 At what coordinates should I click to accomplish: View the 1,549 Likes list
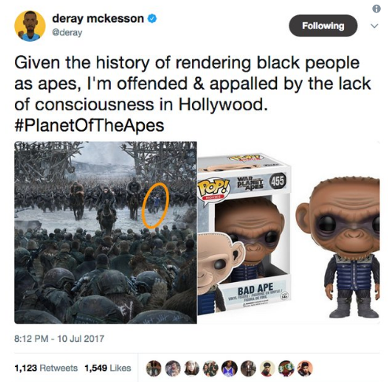click(108, 368)
